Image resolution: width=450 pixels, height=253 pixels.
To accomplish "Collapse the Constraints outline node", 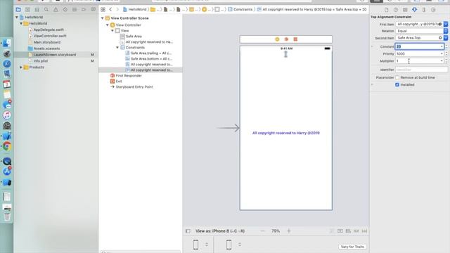I will tap(117, 47).
